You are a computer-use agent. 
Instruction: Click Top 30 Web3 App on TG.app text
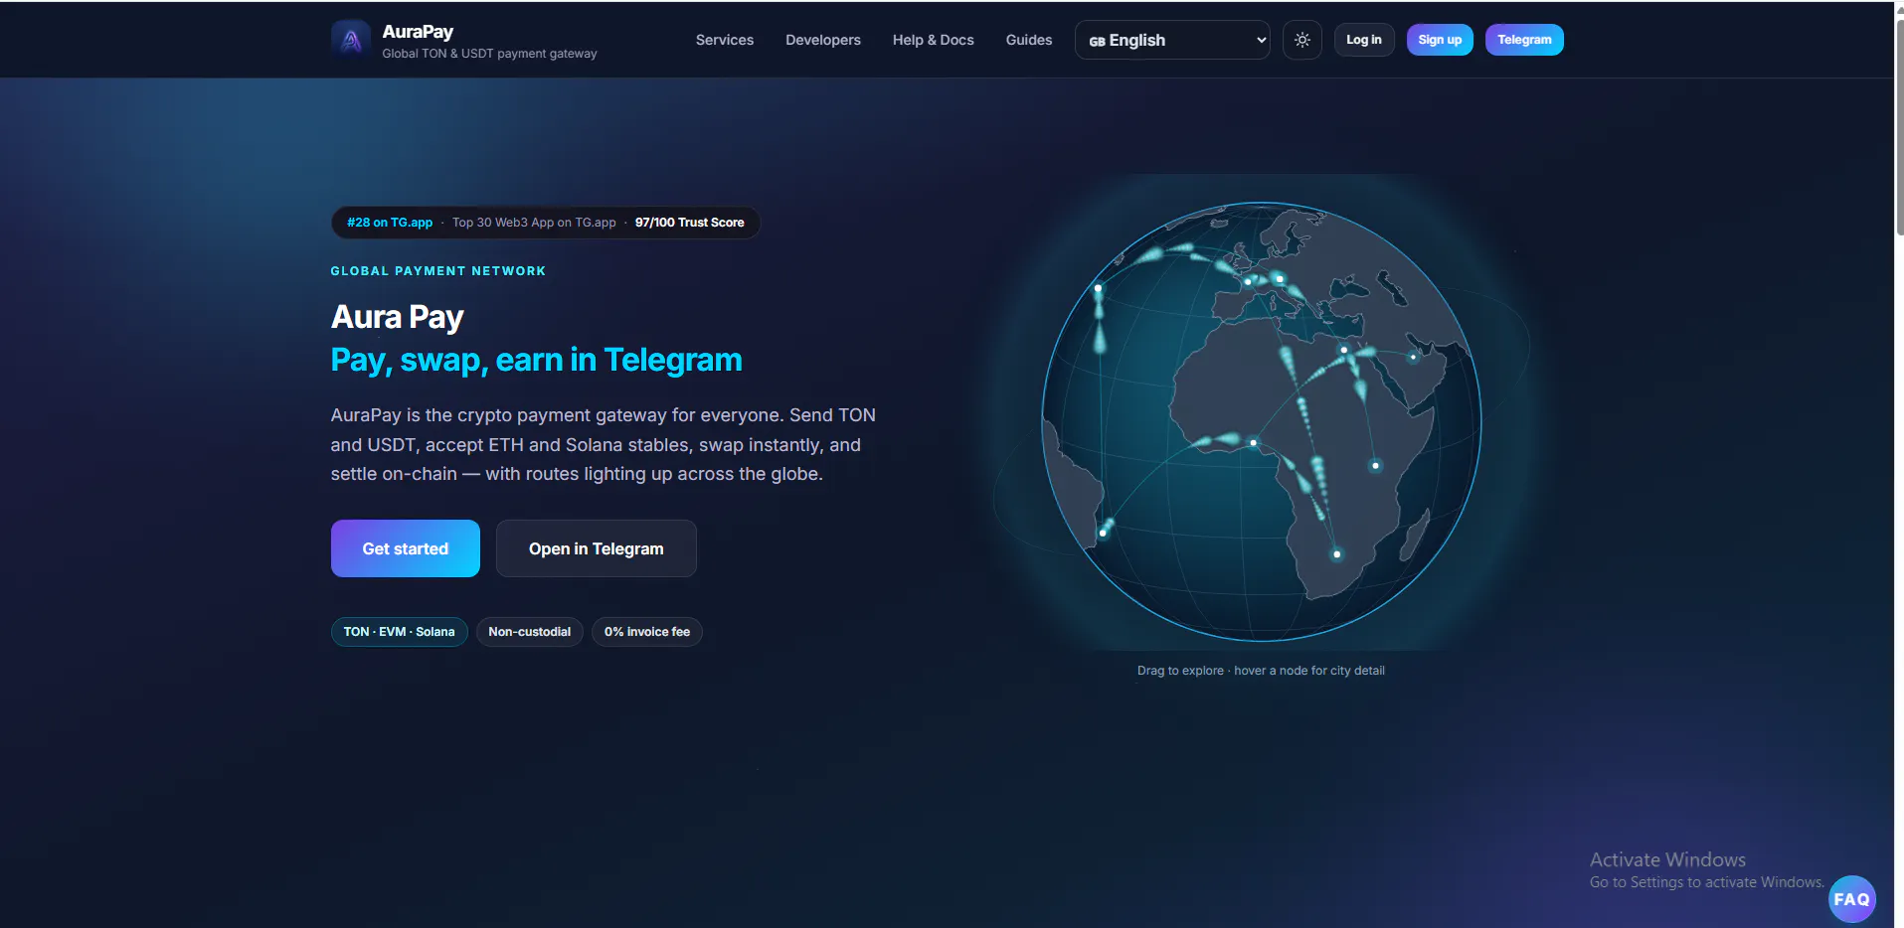pos(534,223)
